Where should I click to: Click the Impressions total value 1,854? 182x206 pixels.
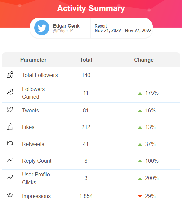click(x=86, y=196)
